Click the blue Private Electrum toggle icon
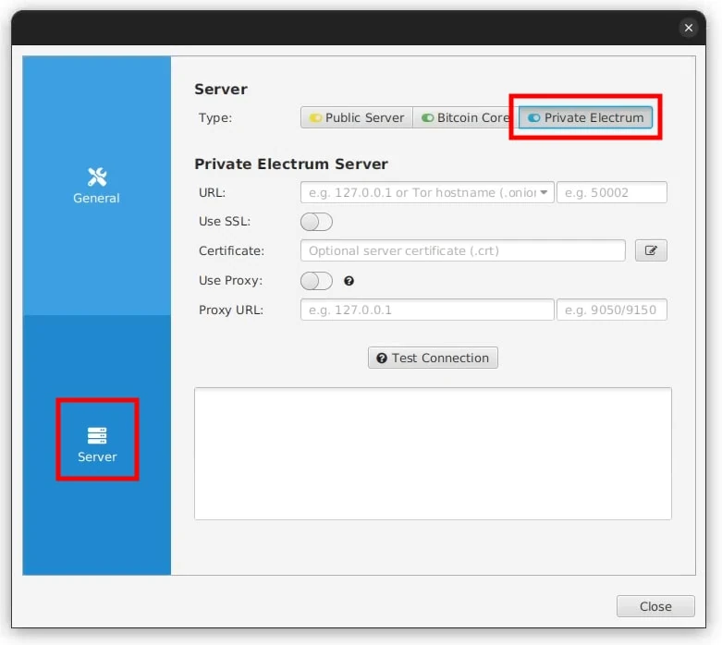 [x=534, y=118]
